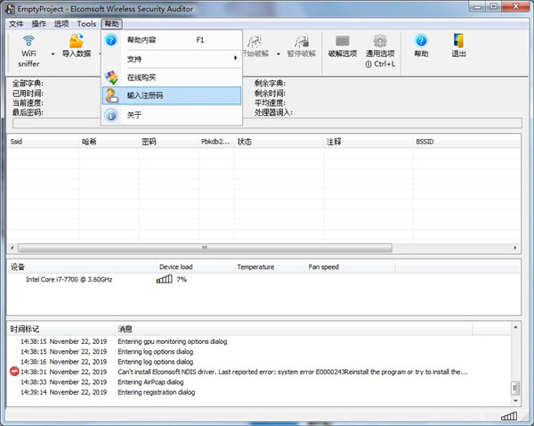Click the 7% device load value

pyautogui.click(x=182, y=280)
